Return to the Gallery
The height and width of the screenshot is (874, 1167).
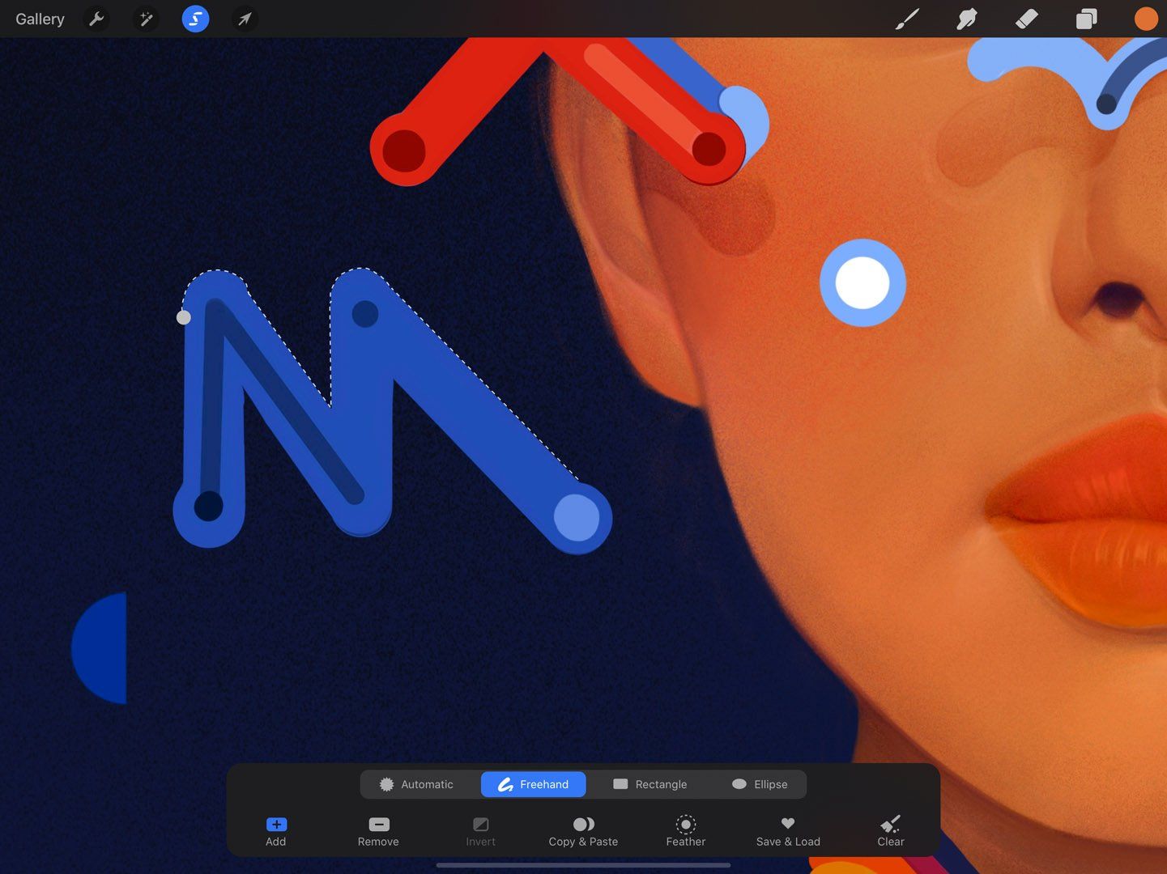39,18
